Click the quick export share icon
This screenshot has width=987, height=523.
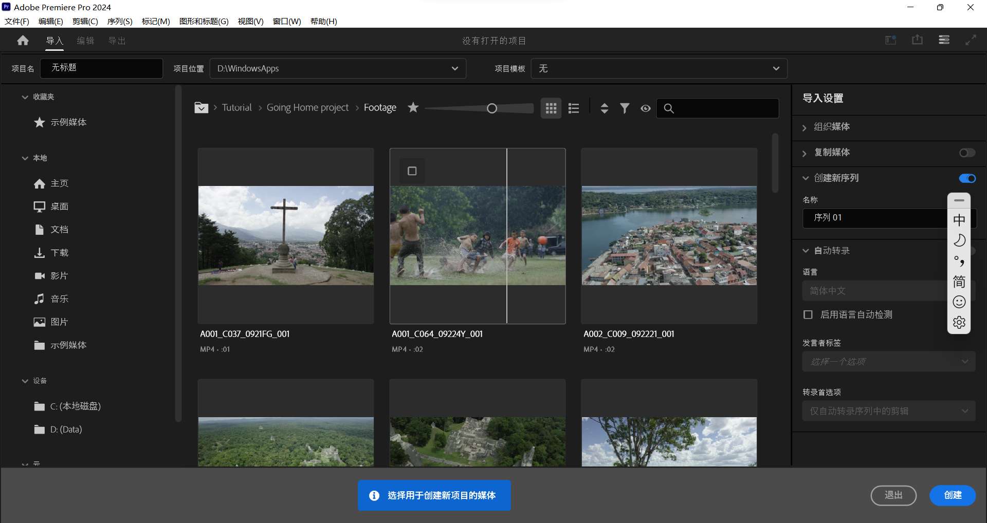tap(918, 40)
